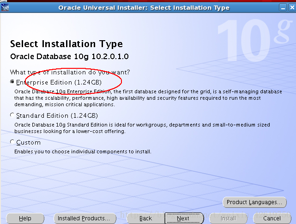This screenshot has height=224, width=296.
Task: Click 'Enables you to choose individual components' text
Action: [83, 151]
